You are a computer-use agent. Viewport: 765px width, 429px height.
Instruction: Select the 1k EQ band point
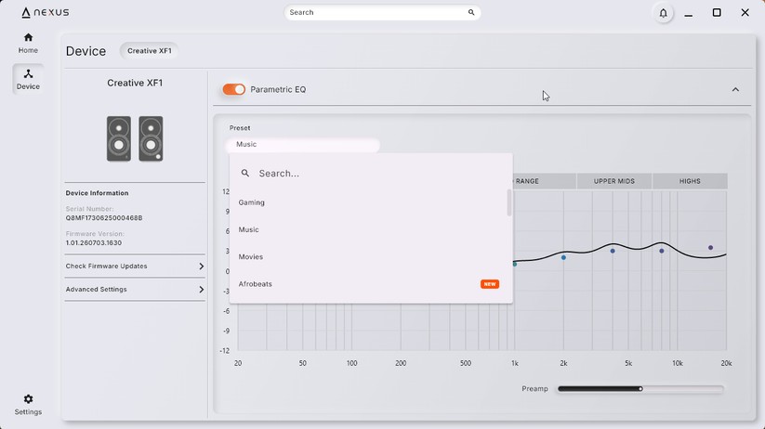[x=515, y=264]
